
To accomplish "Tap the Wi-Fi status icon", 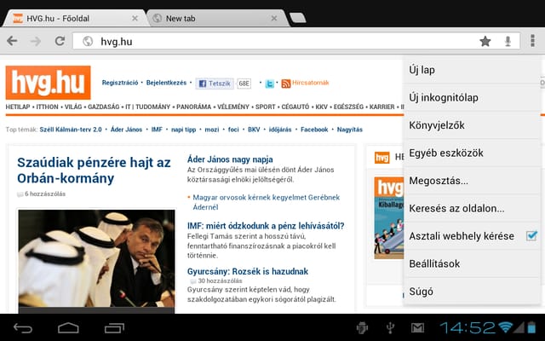I will pyautogui.click(x=505, y=327).
